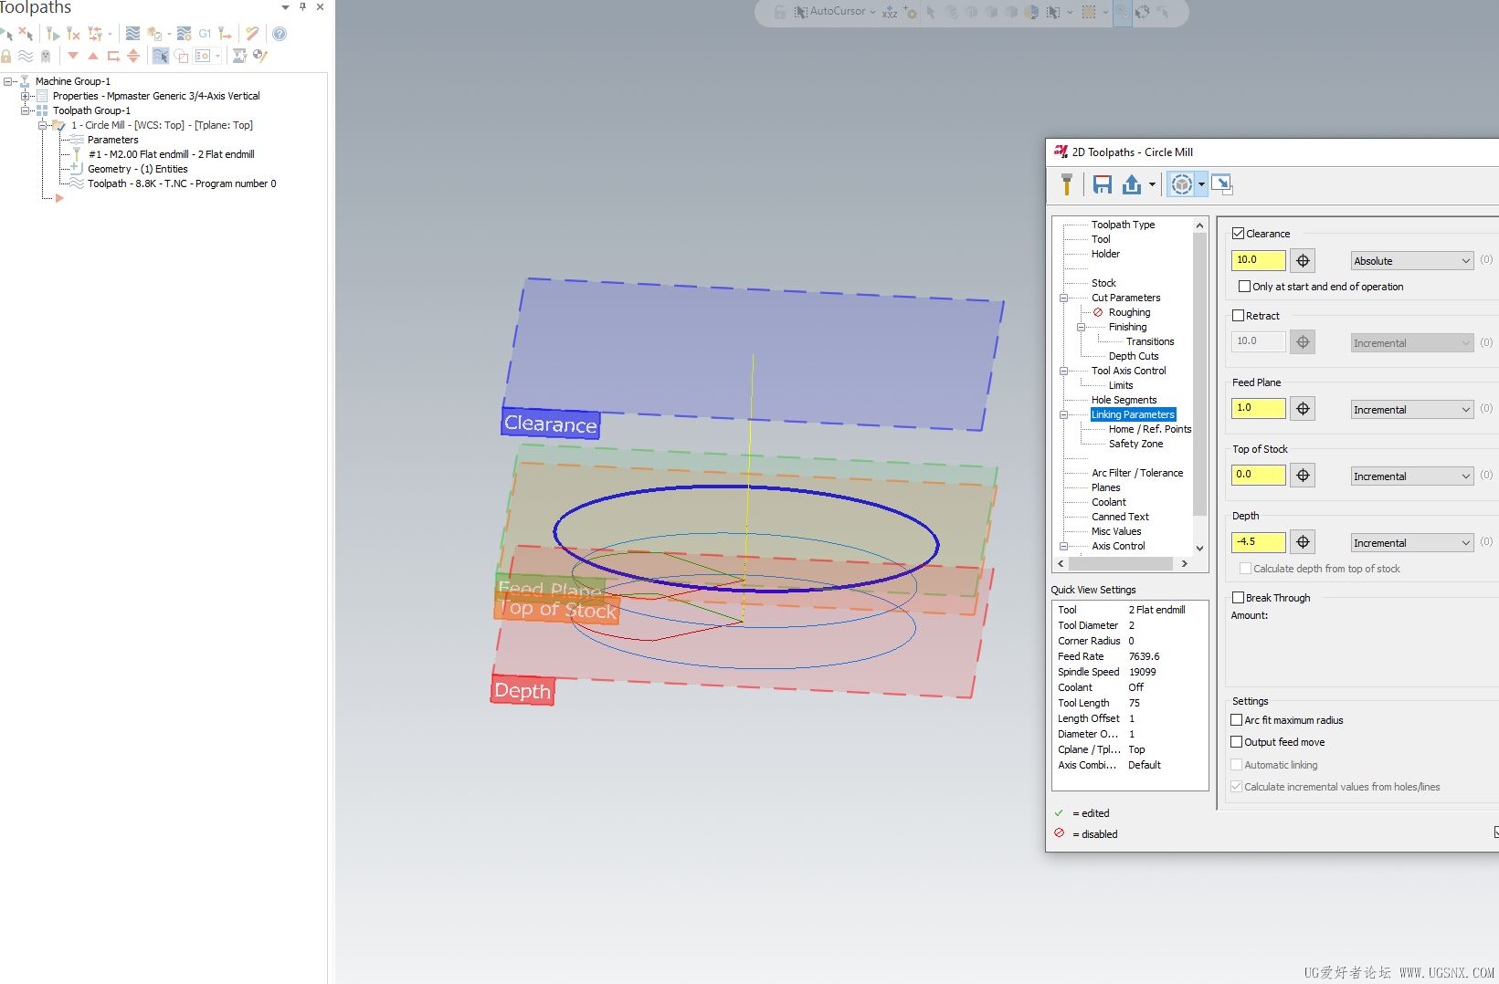This screenshot has width=1499, height=984.
Task: Check Arc fit maximum radius option
Action: [1237, 720]
